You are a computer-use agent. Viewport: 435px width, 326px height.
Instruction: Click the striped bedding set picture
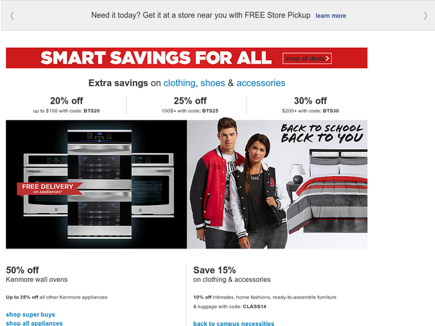328,191
